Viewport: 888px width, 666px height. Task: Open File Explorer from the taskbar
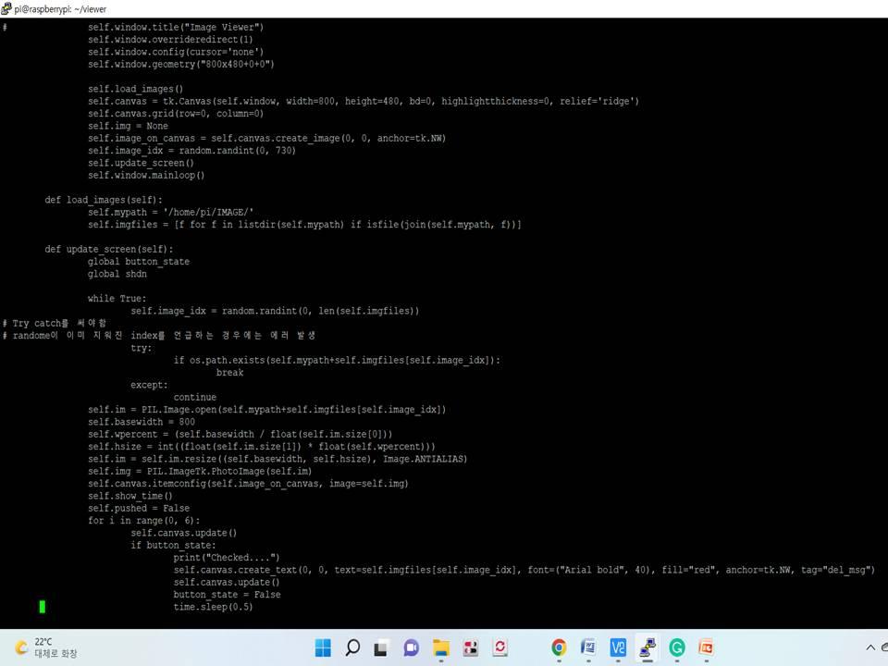tap(441, 647)
